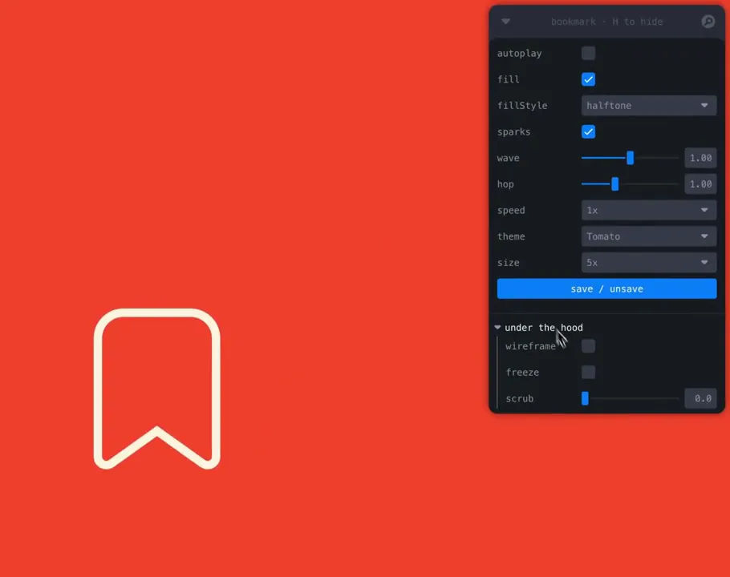The width and height of the screenshot is (730, 577).
Task: Disable the sparks checkbox
Action: [588, 131]
